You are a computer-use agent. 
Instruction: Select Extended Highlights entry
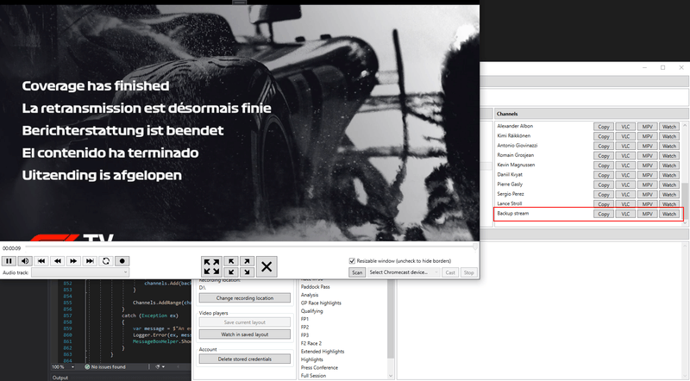323,352
